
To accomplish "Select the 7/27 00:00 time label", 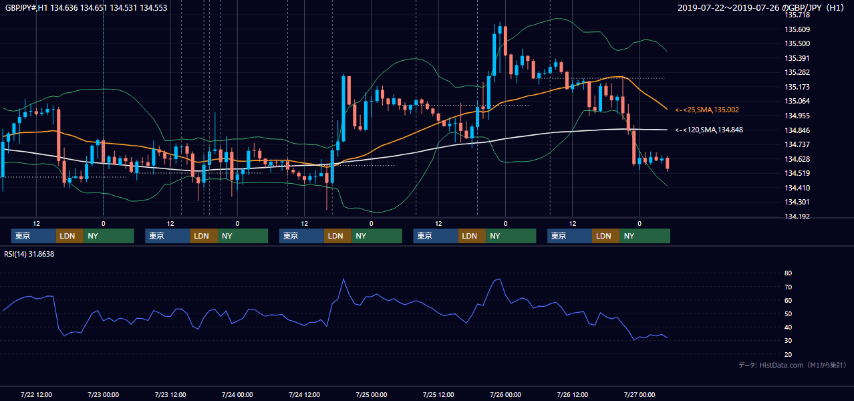I will [639, 394].
